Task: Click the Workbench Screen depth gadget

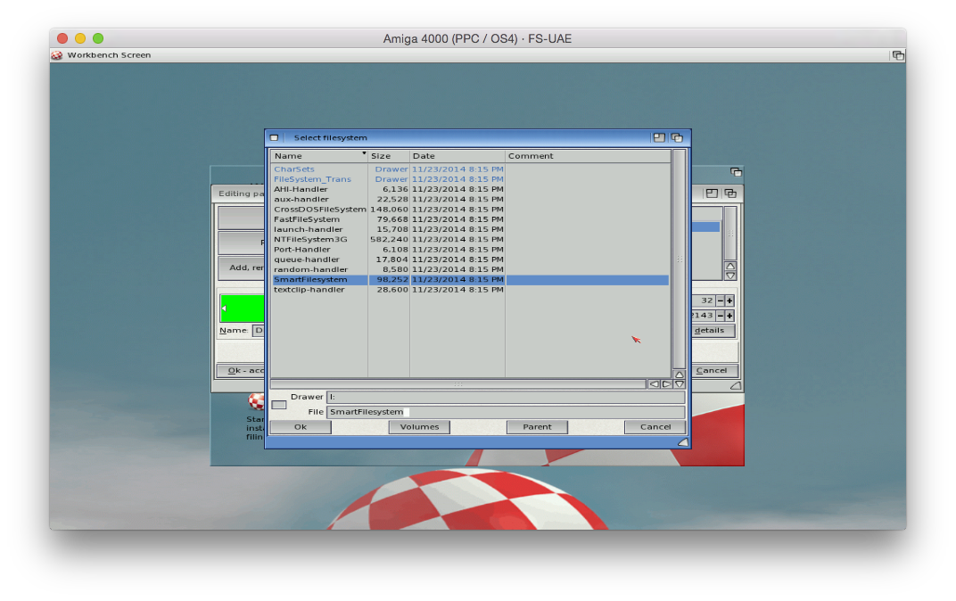Action: click(x=898, y=55)
